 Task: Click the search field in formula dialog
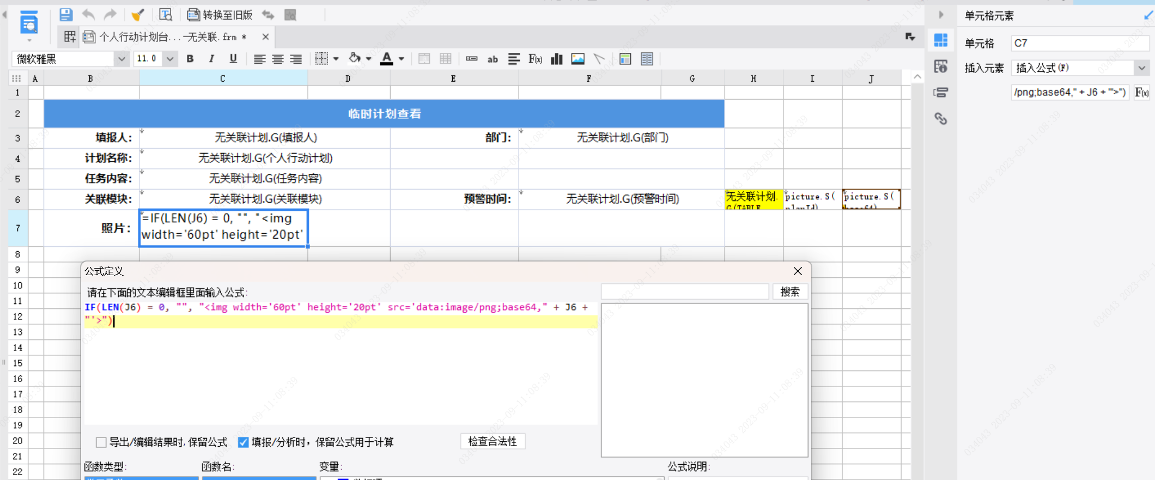(x=685, y=291)
